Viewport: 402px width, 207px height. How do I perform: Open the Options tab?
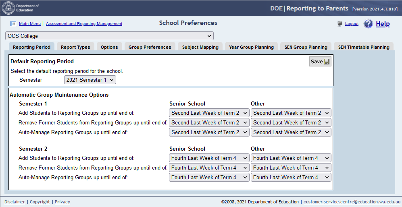click(x=109, y=47)
